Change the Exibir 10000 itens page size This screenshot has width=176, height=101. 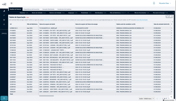pyautogui.click(x=147, y=99)
